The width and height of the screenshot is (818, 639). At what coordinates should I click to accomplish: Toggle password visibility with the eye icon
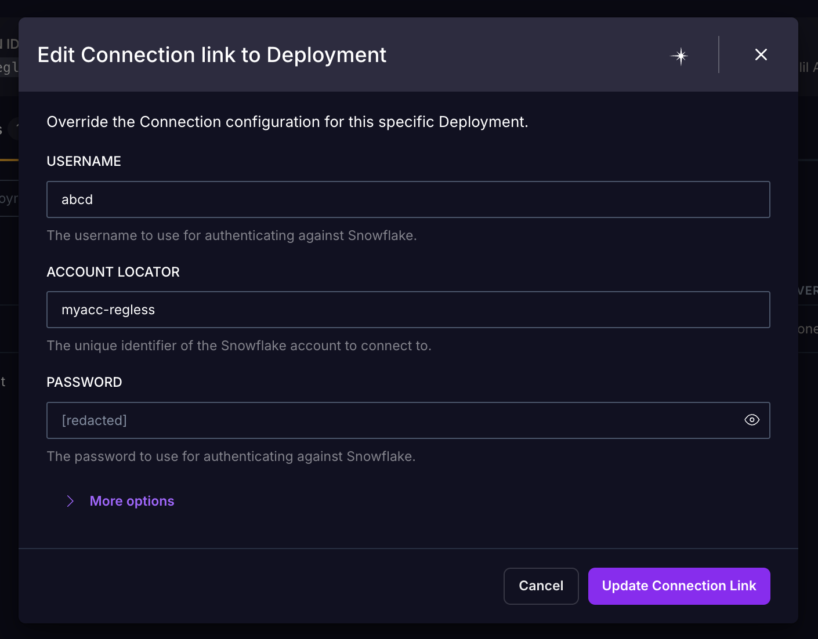pos(752,420)
